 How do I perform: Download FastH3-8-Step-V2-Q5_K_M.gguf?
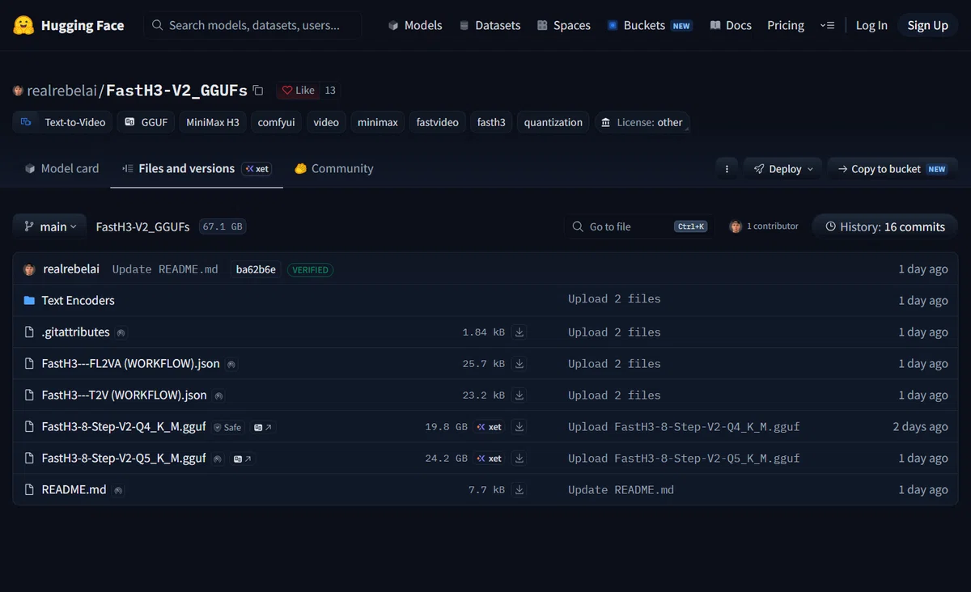click(519, 459)
